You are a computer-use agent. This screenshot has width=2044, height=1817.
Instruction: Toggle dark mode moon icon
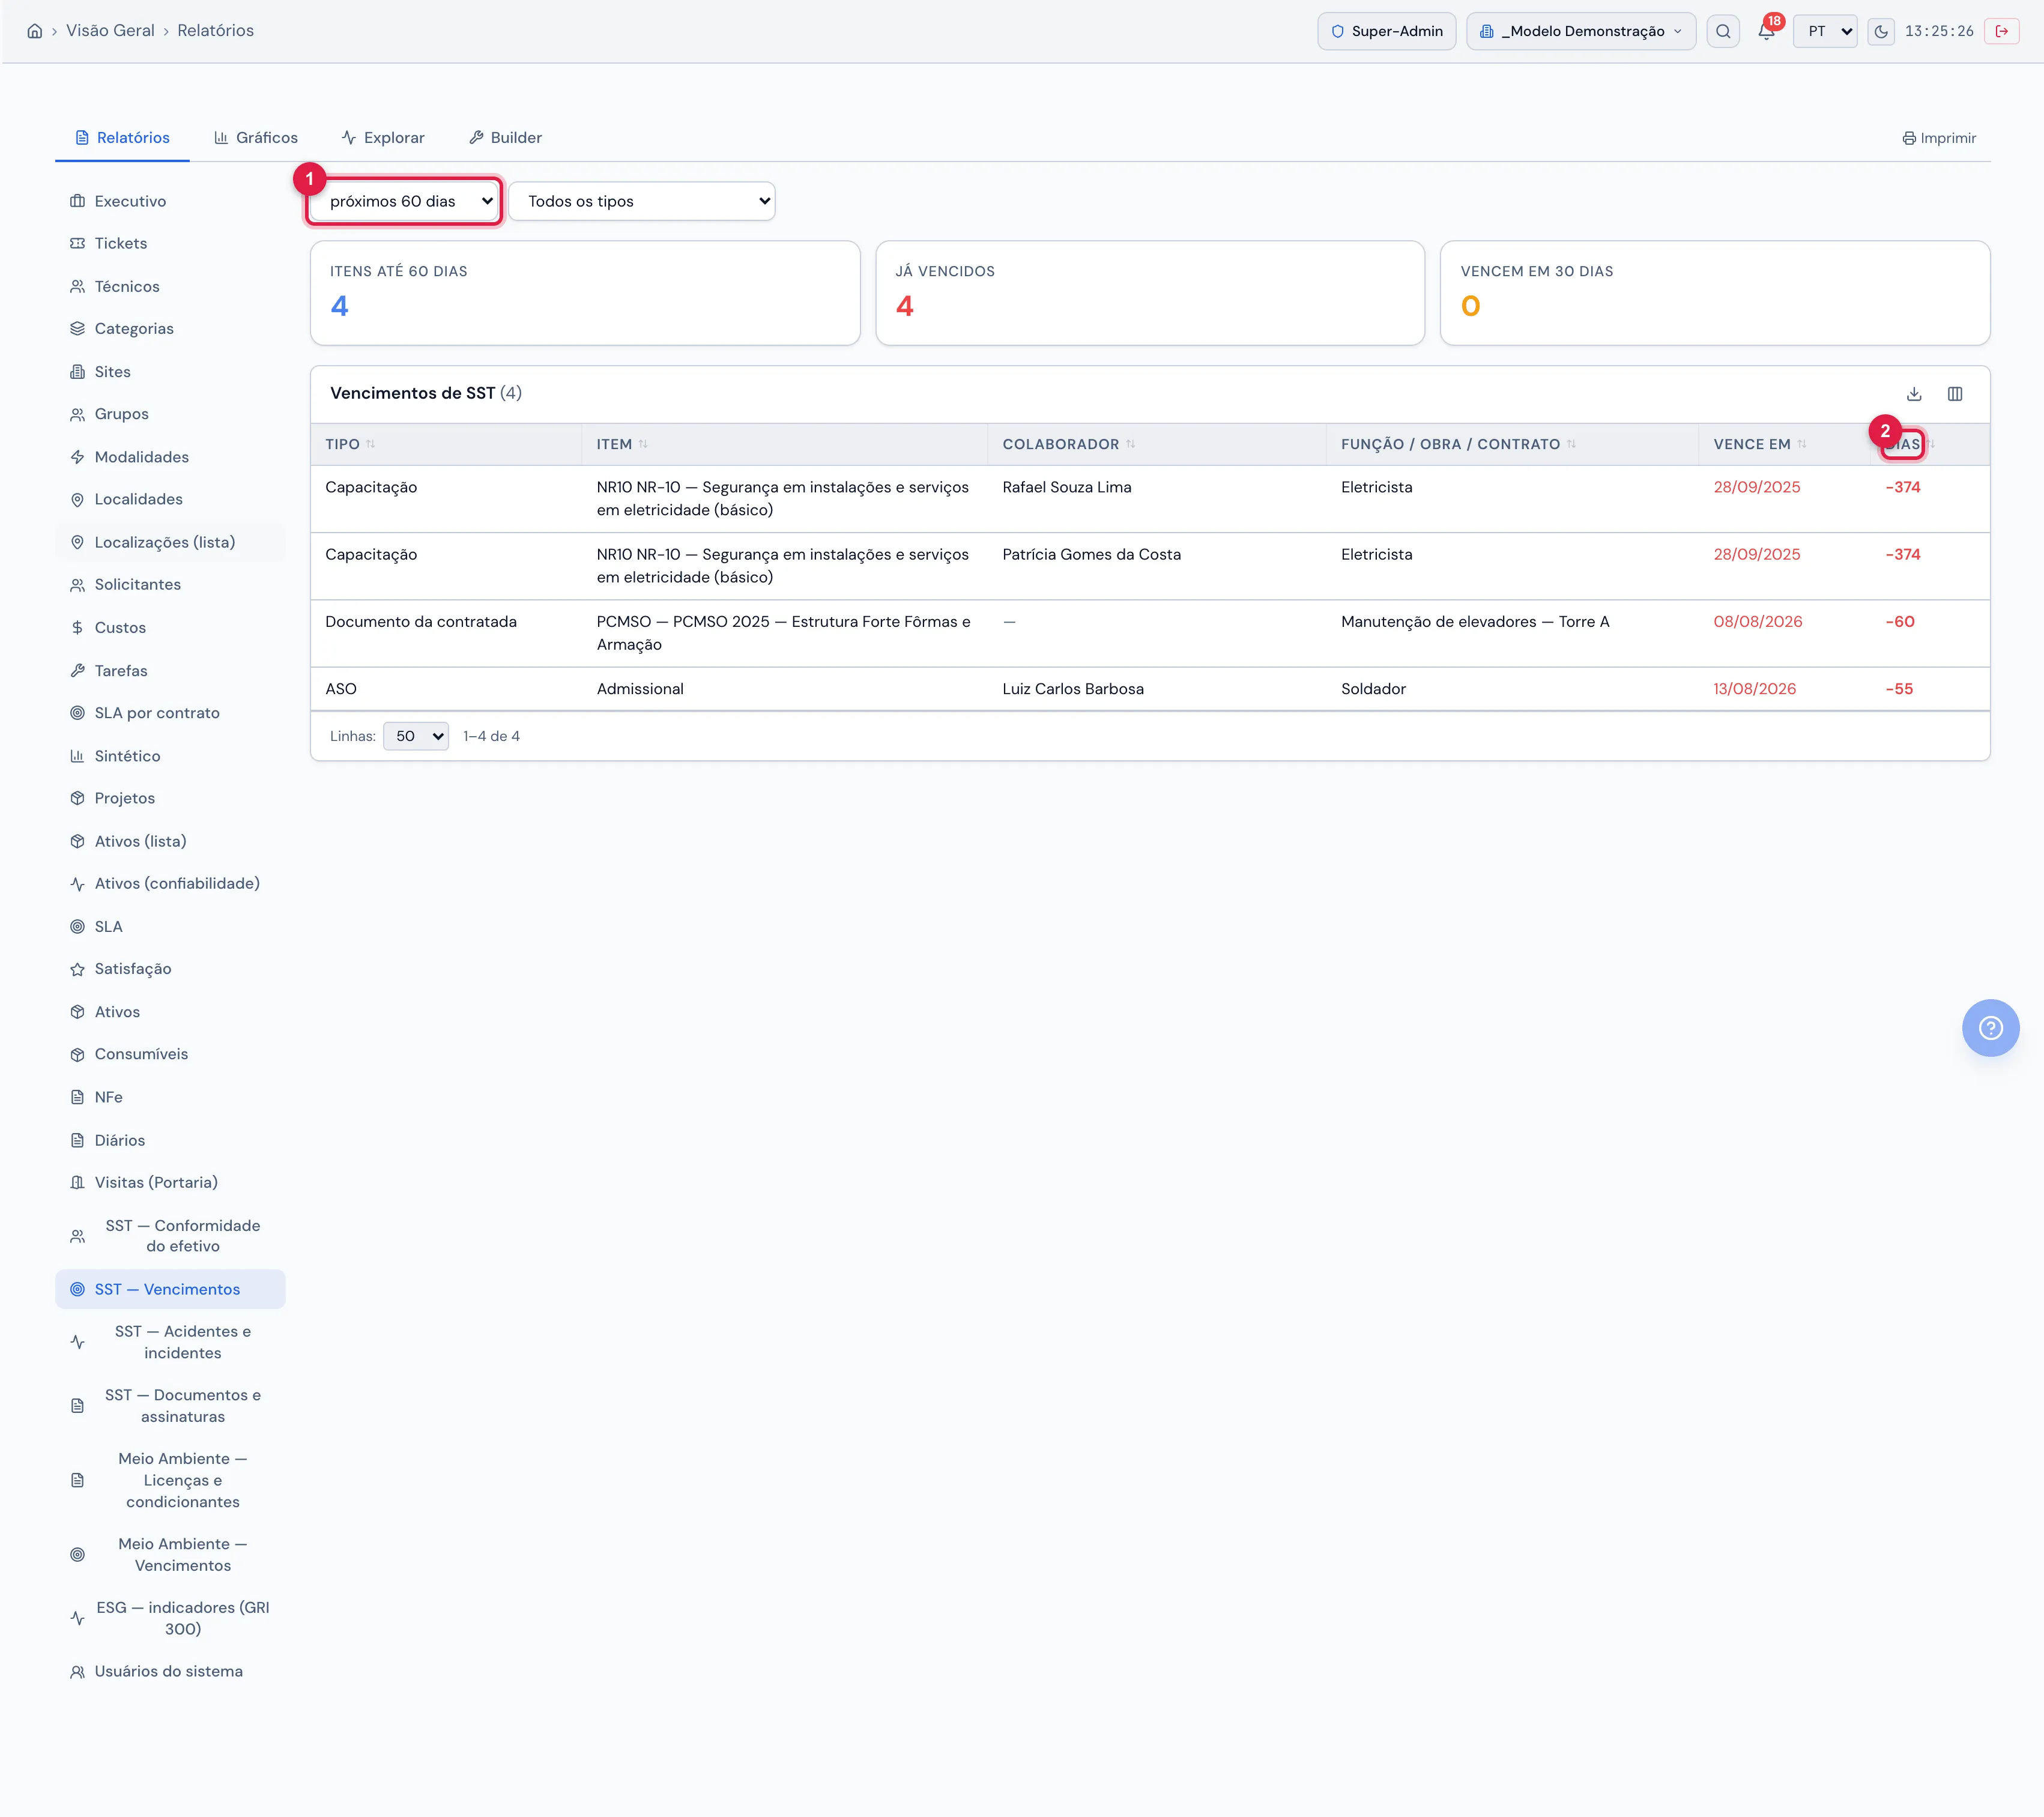1881,31
